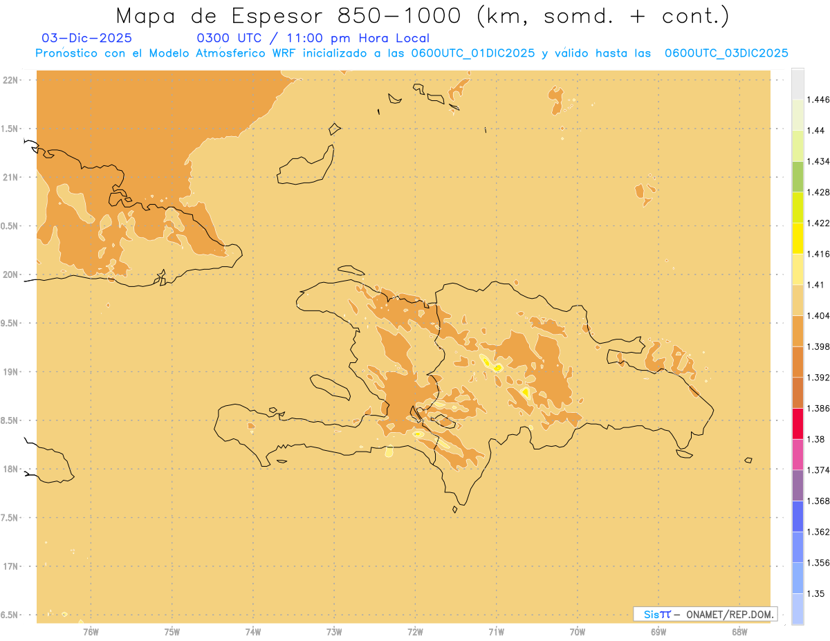
Task: Click the legend value 1.356
Action: [819, 563]
